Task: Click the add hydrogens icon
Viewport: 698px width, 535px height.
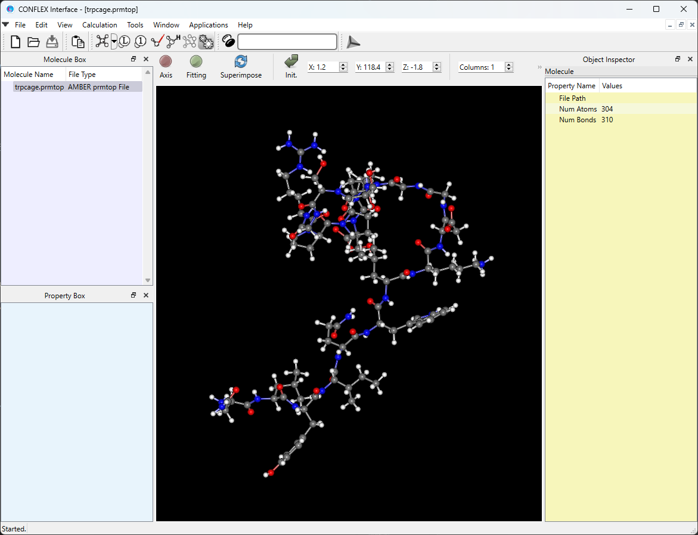Action: click(173, 42)
